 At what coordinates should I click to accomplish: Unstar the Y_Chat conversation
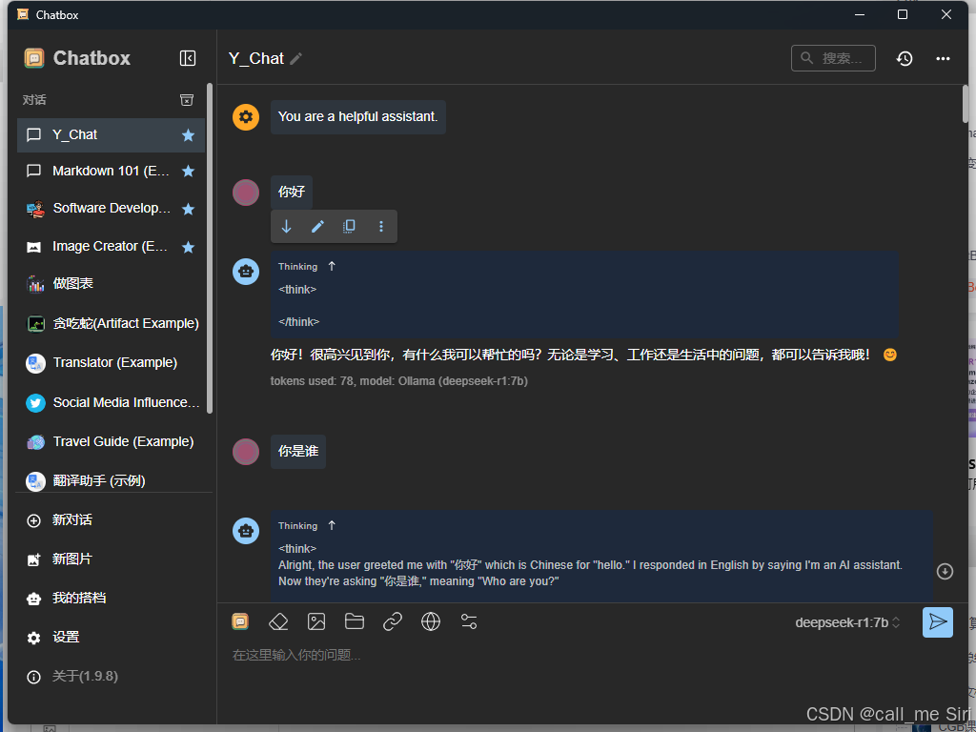coord(190,134)
